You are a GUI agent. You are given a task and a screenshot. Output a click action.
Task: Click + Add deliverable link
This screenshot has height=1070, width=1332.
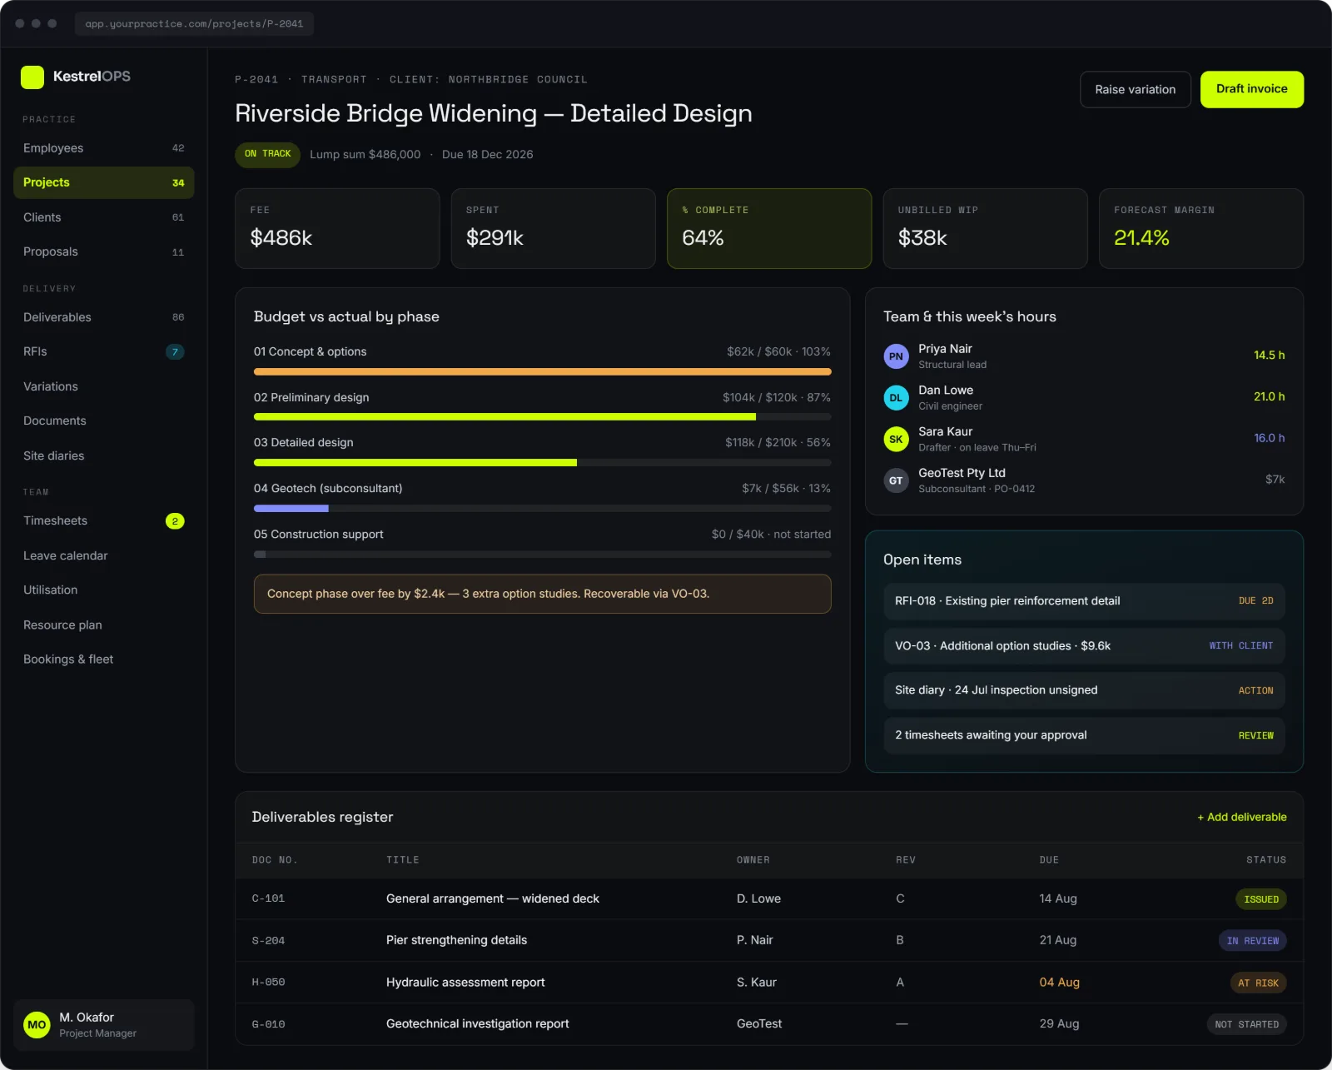[x=1242, y=817]
